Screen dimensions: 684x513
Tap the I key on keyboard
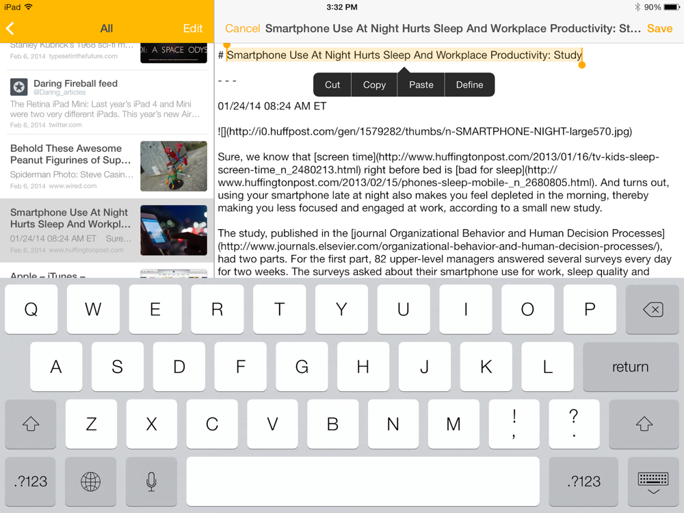pos(465,310)
